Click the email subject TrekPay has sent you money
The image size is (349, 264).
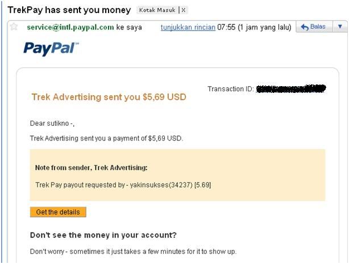69,10
